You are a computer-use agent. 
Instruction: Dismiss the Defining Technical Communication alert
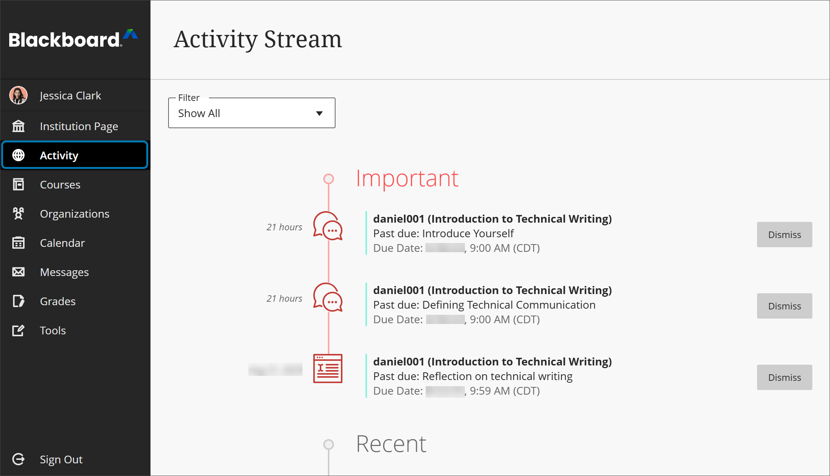point(784,306)
